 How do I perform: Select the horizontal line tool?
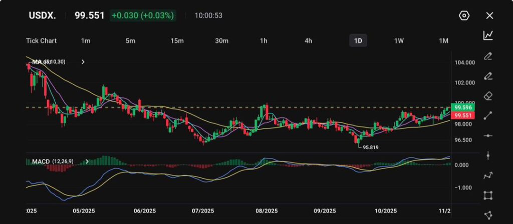click(488, 135)
